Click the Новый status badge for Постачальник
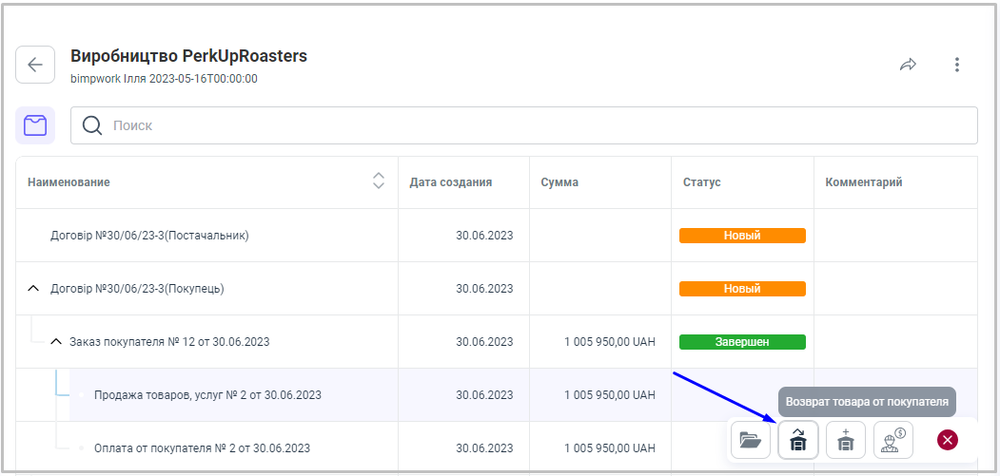Screen dimensions: 1000x476 pyautogui.click(x=742, y=236)
